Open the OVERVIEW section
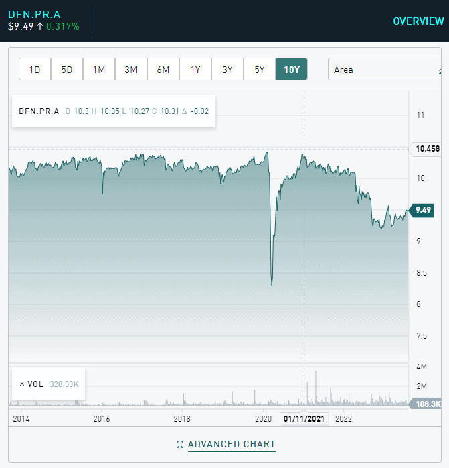This screenshot has width=449, height=468. pos(418,21)
